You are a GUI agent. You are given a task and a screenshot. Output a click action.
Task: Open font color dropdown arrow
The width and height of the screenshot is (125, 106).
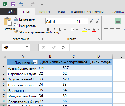[98, 30]
